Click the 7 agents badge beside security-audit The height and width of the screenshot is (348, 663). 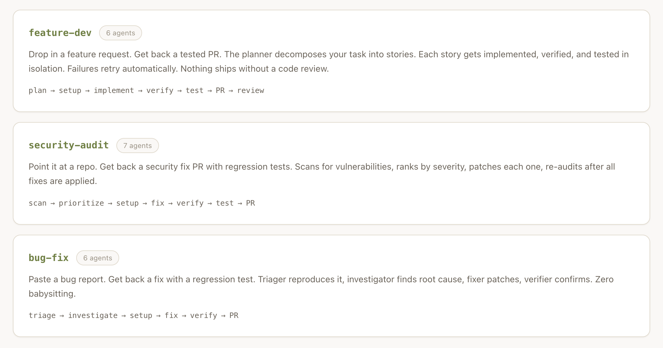click(137, 146)
